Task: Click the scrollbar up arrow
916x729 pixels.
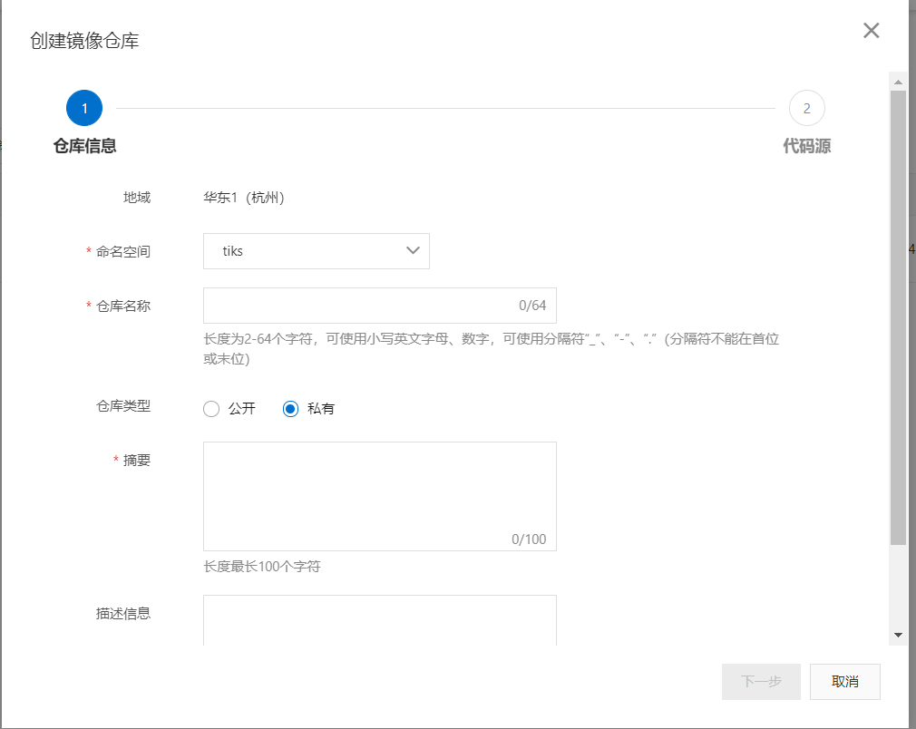Action: (x=898, y=83)
